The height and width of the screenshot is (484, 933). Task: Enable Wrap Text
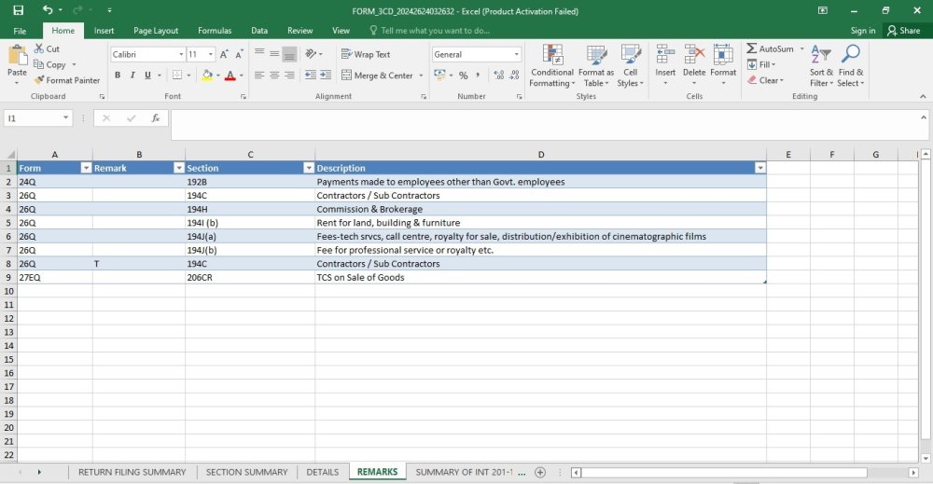pos(366,54)
